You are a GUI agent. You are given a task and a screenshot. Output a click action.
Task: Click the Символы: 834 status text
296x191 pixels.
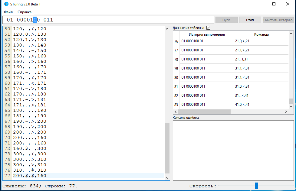[x=22, y=186]
